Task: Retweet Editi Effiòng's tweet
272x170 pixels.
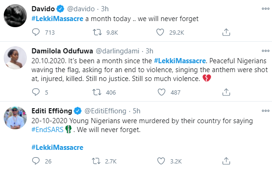Action: pyautogui.click(x=96, y=161)
